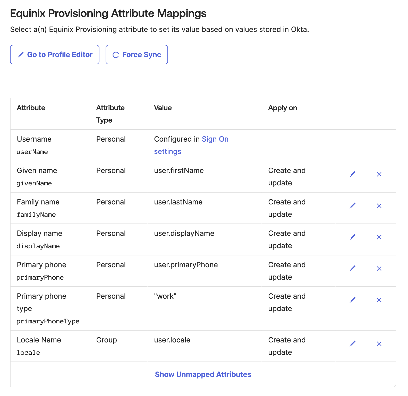Click the Force Sync button
The height and width of the screenshot is (396, 408).
137,55
